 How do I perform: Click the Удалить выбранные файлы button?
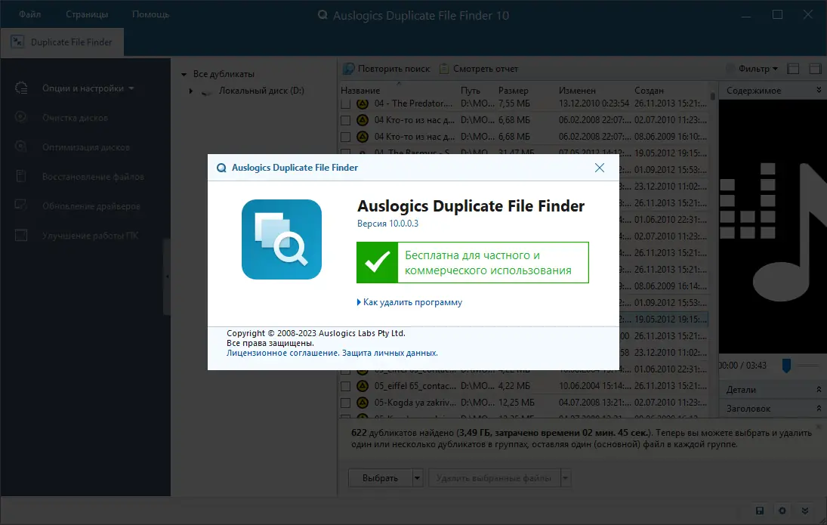point(494,478)
